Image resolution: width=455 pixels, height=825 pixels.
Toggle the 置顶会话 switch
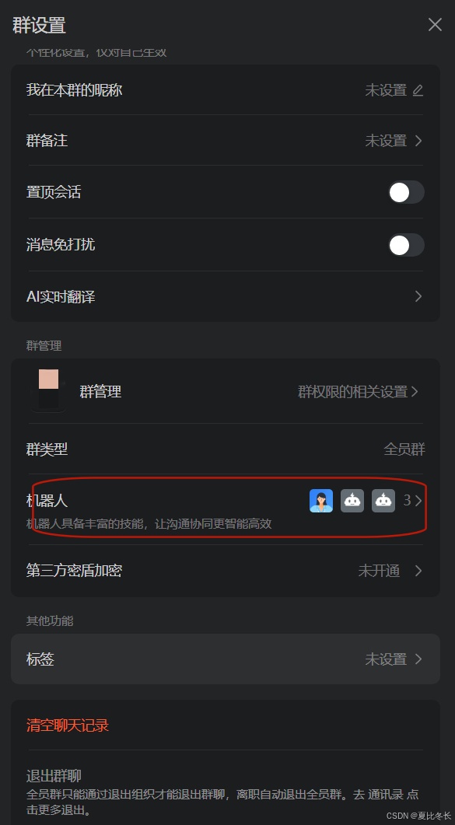click(x=406, y=192)
